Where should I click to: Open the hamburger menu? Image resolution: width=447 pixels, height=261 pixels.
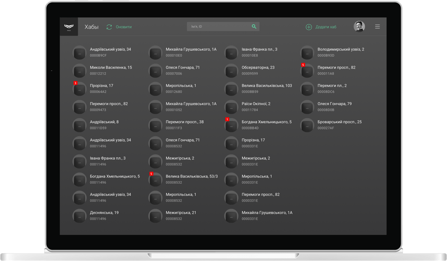point(377,27)
